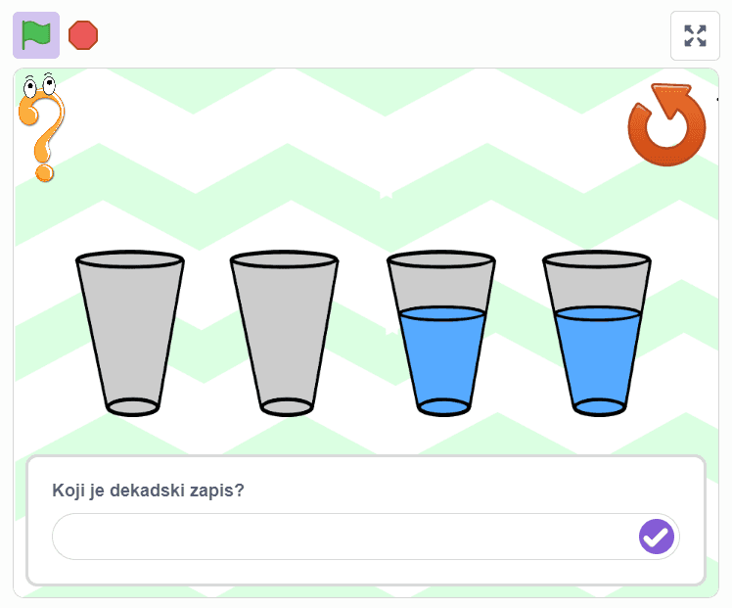732x608 pixels.
Task: Submit the answer with the purple checkmark
Action: (657, 537)
